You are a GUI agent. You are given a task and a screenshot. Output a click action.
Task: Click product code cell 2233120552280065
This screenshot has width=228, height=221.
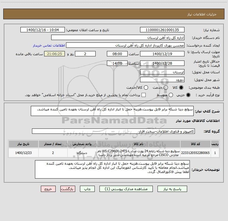[195, 153]
